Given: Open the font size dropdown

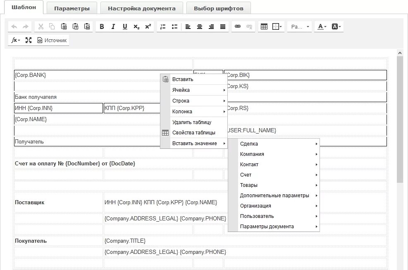Looking at the screenshot, I should point(300,26).
